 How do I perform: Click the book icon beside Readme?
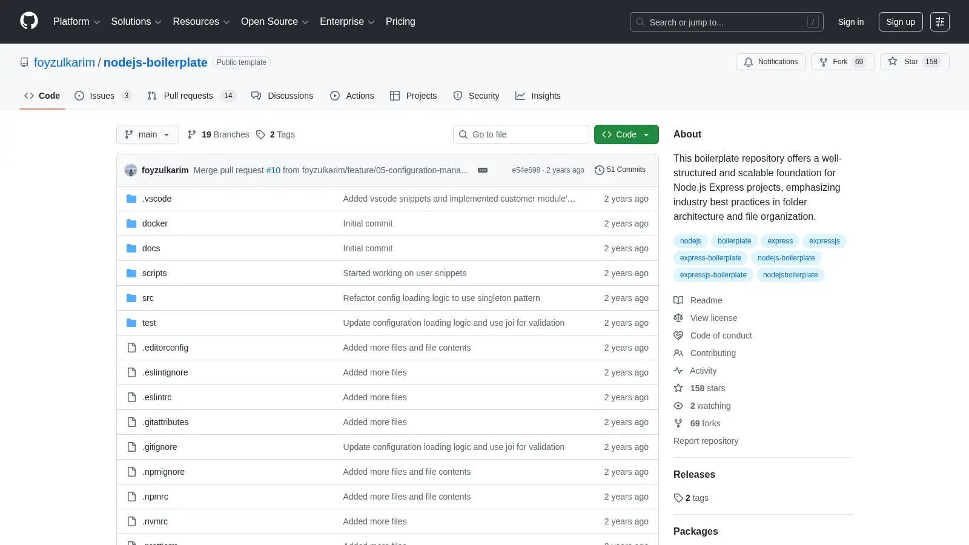tap(678, 300)
